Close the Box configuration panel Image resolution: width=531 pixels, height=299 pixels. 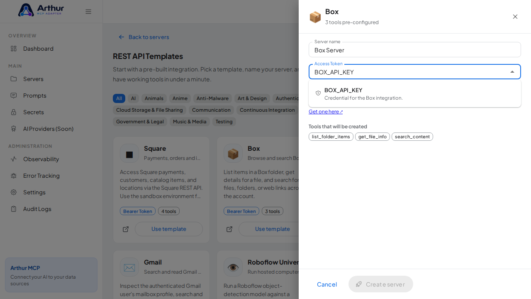pyautogui.click(x=515, y=17)
